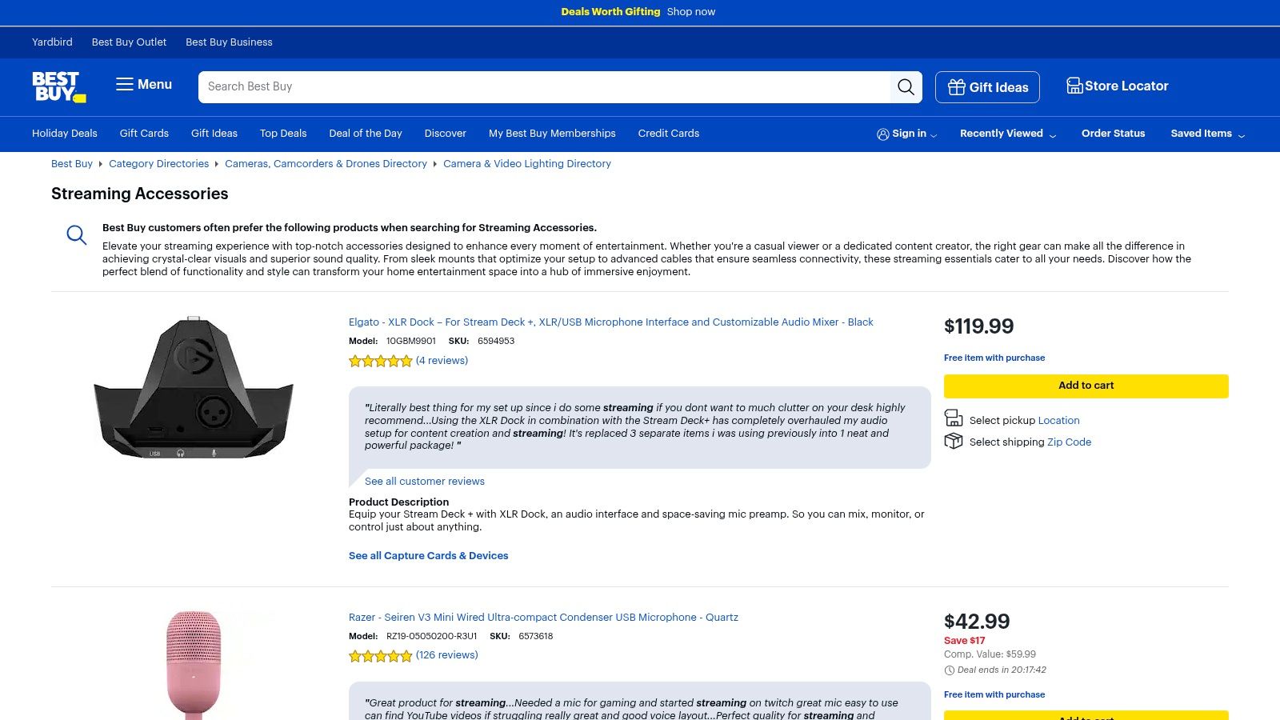The image size is (1280, 720).
Task: Click the star rating on the Razer Seiren V3
Action: click(381, 655)
